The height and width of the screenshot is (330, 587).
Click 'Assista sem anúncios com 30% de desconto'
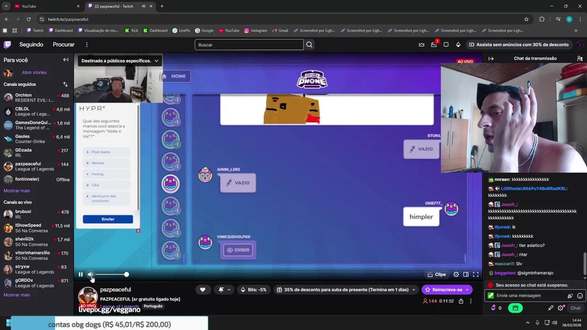click(518, 44)
